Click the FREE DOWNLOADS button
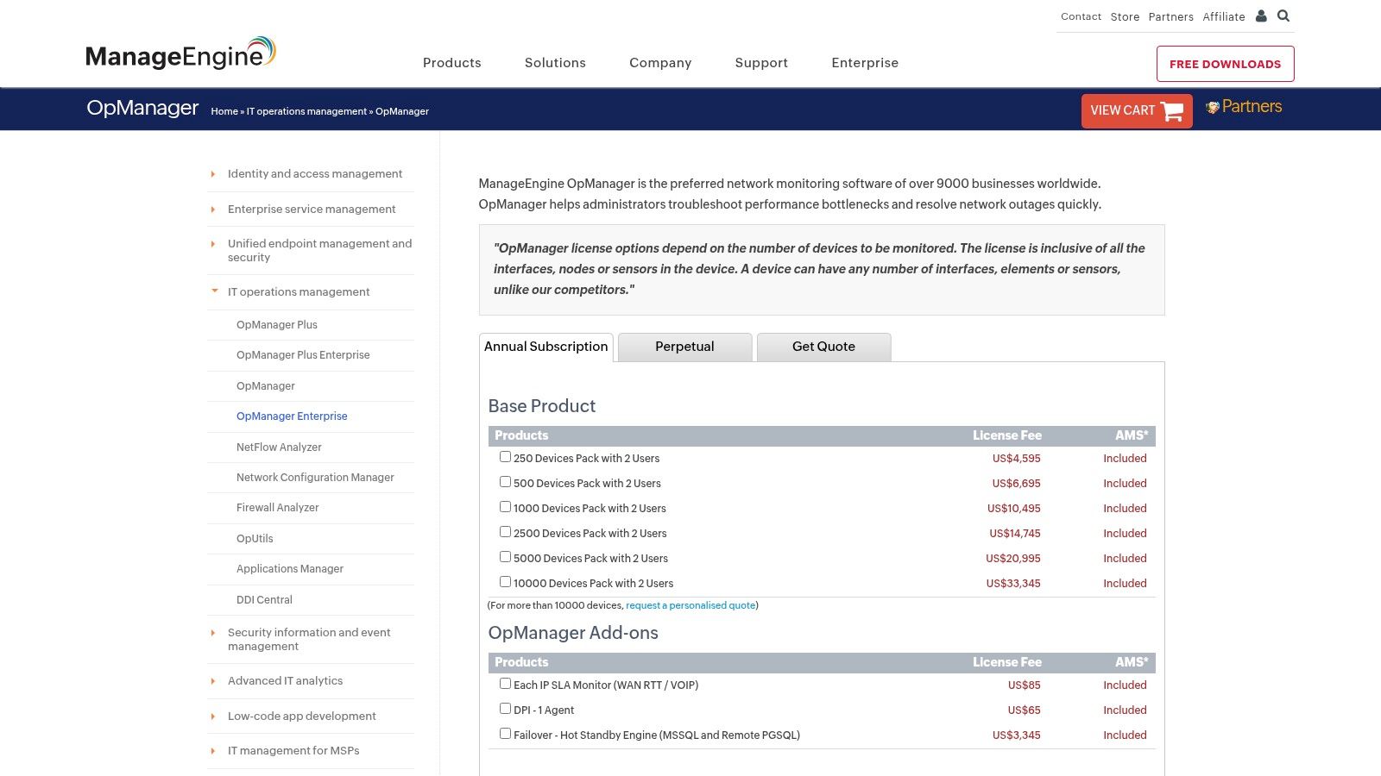This screenshot has height=776, width=1381. point(1225,63)
